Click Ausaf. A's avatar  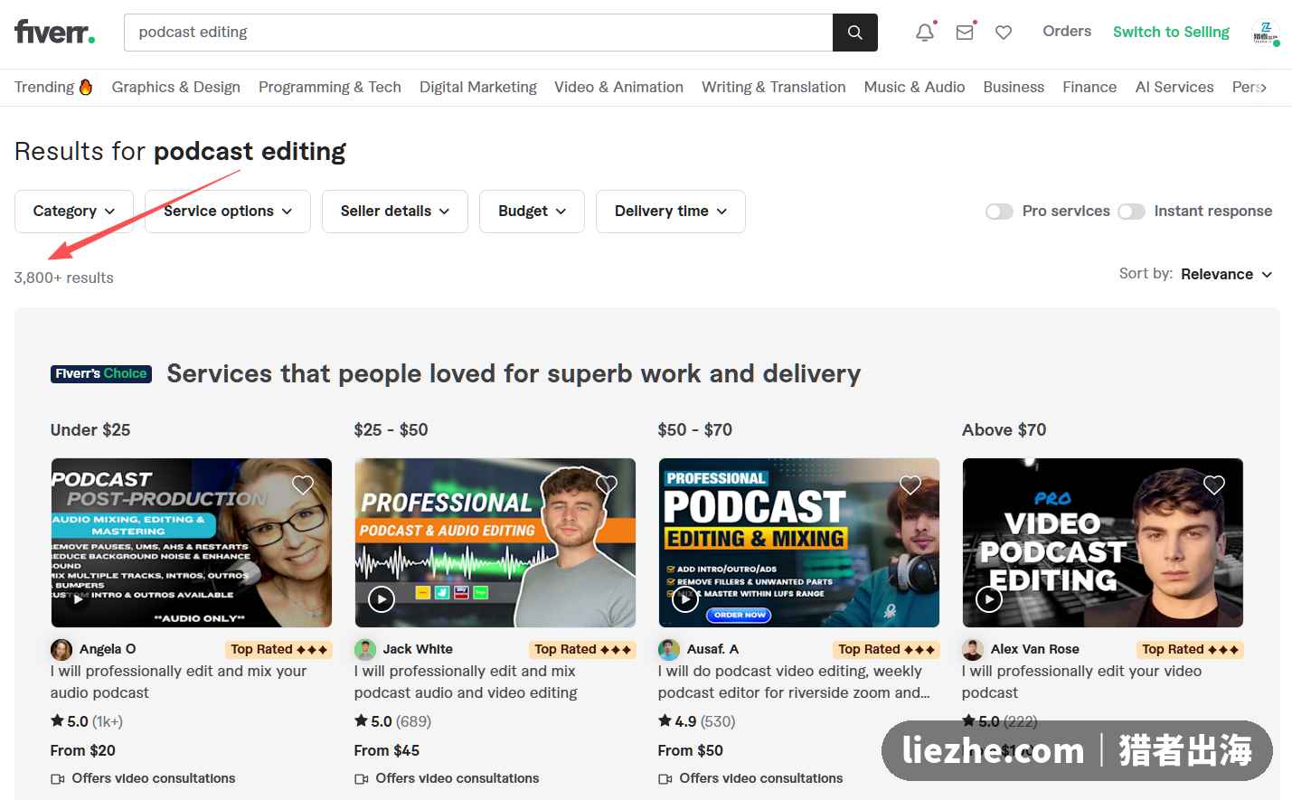[669, 649]
